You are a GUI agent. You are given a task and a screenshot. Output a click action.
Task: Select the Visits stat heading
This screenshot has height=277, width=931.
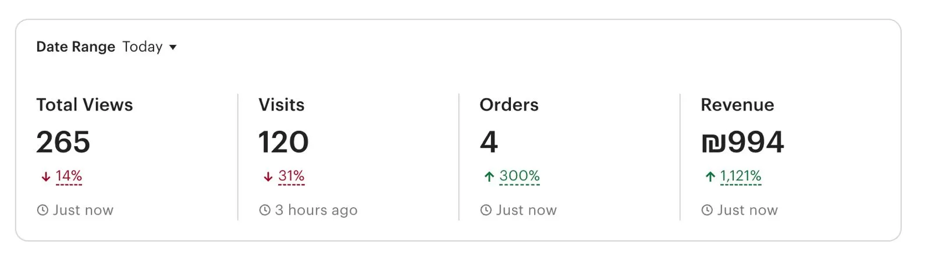pos(281,105)
